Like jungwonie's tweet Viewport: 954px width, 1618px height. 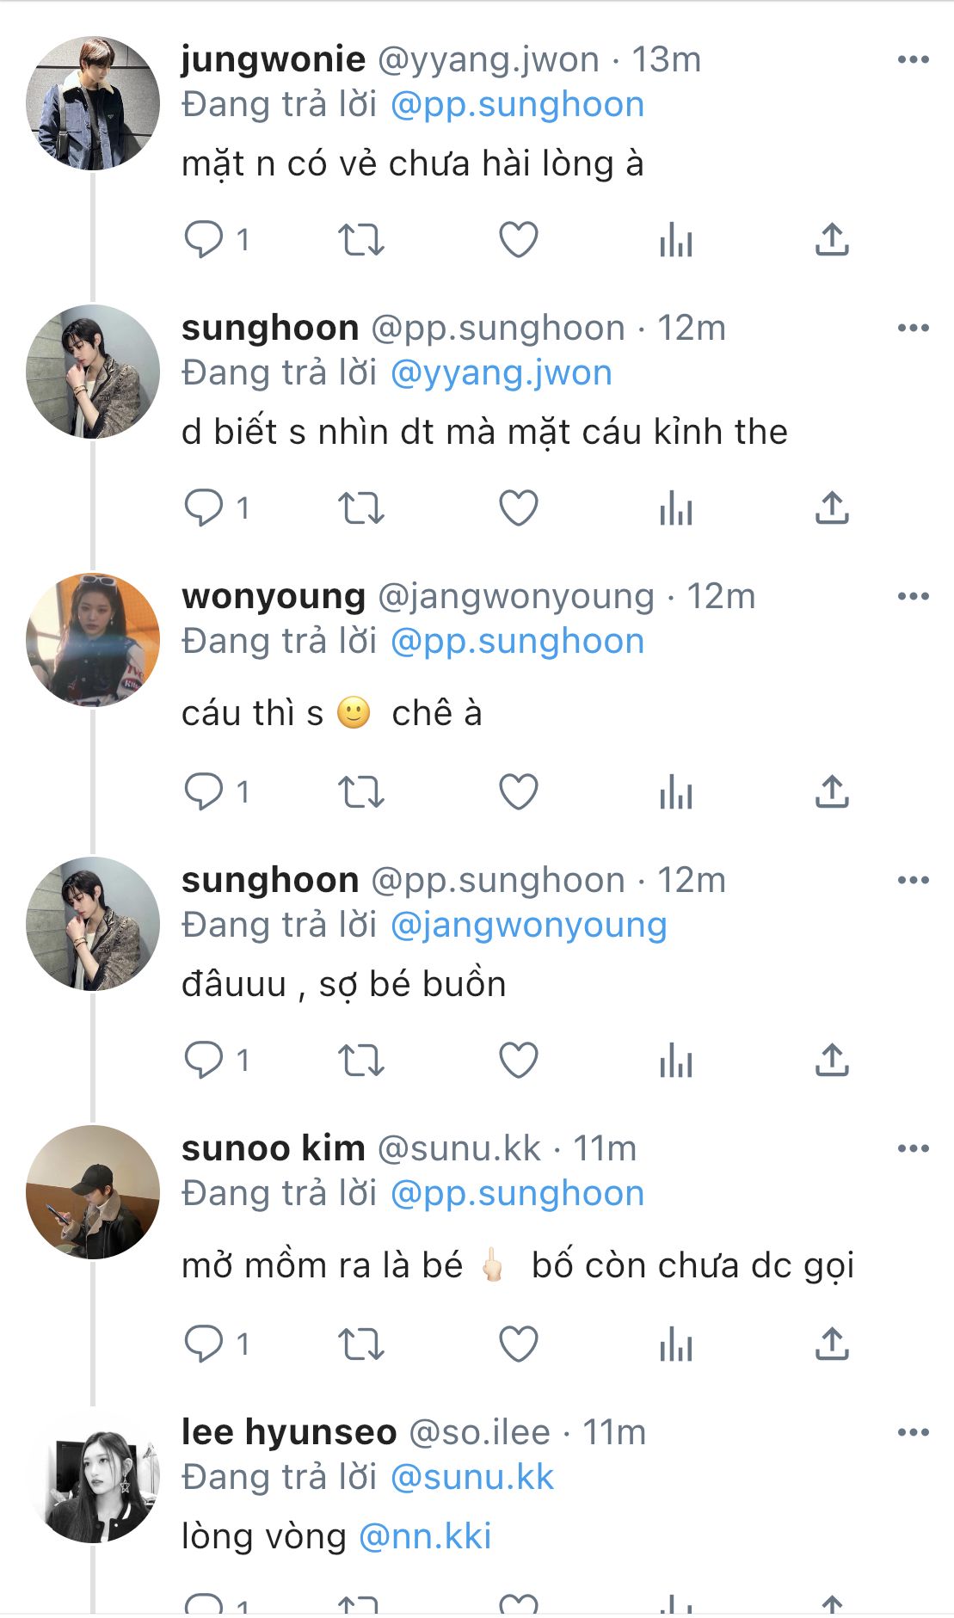[x=519, y=240]
